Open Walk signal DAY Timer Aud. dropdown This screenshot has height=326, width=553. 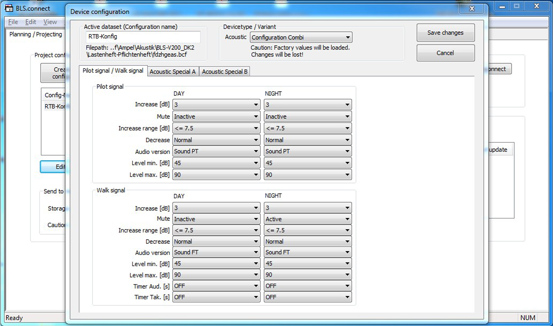coord(216,286)
